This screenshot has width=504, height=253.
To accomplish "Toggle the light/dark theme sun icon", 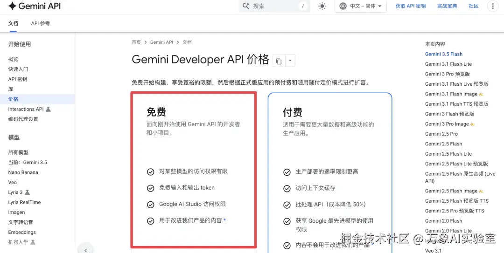I will click(322, 6).
